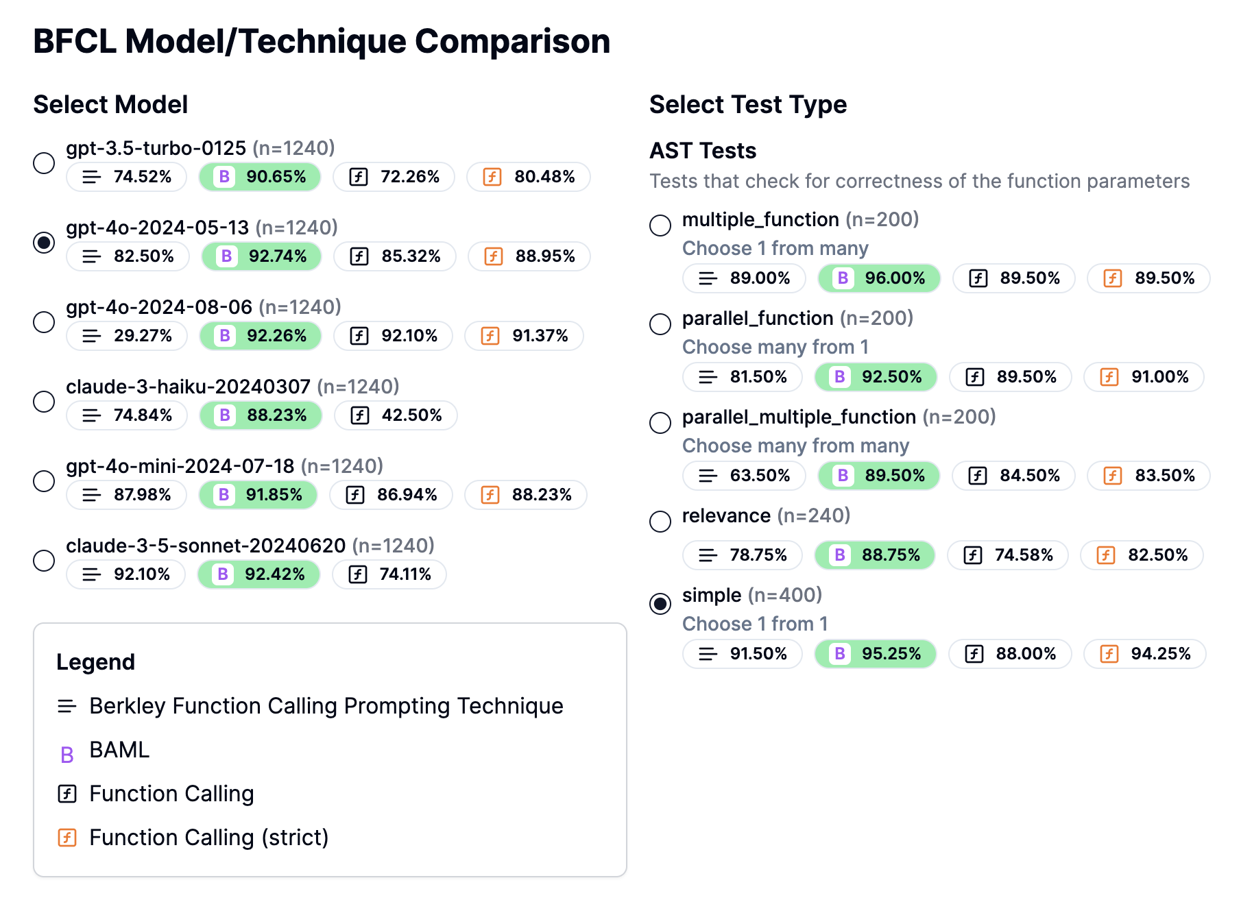Click the Function Calling icon beside 84.50%
The width and height of the screenshot is (1252, 913).
tap(978, 476)
